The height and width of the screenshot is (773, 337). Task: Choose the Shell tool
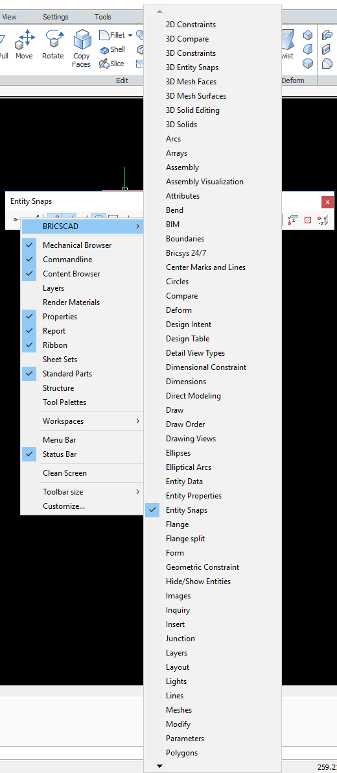click(112, 49)
